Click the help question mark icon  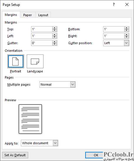pyautogui.click(x=114, y=4)
